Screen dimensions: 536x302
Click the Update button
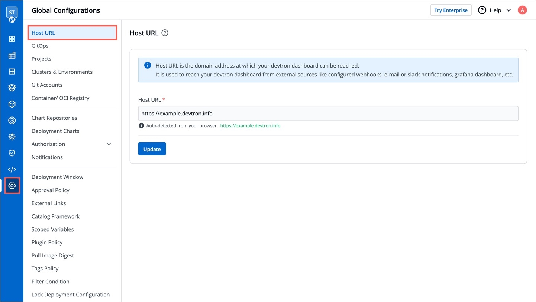(152, 149)
